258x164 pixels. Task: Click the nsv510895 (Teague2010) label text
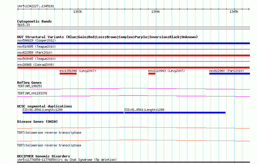pos(37,46)
